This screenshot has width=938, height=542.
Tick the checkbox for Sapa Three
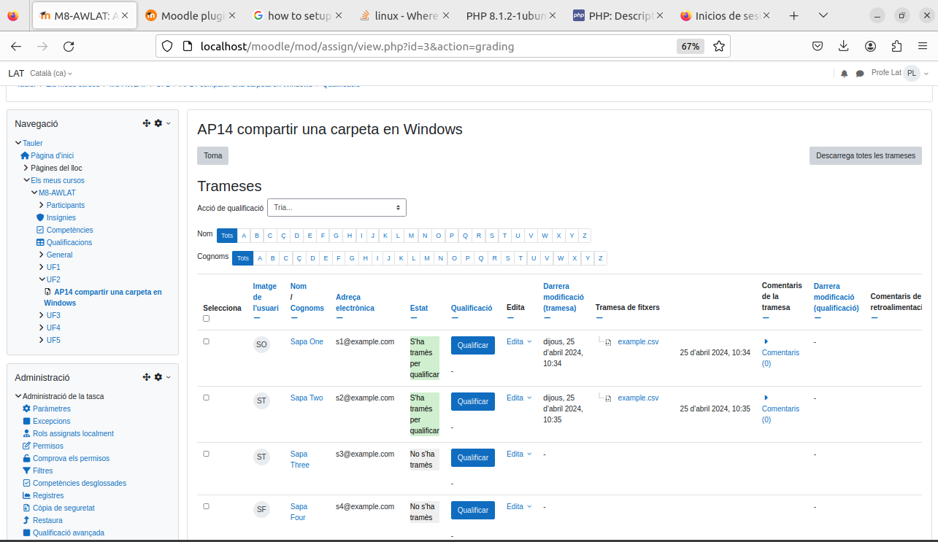(206, 454)
